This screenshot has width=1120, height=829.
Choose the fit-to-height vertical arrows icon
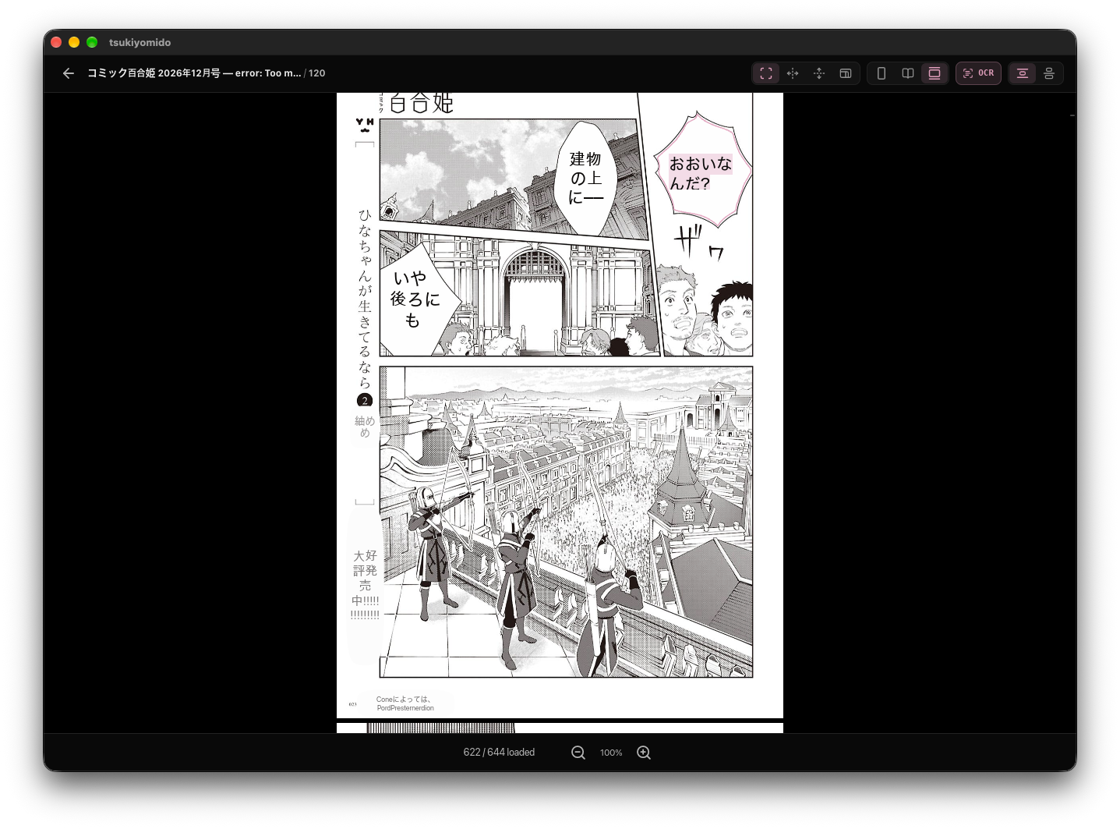point(819,73)
